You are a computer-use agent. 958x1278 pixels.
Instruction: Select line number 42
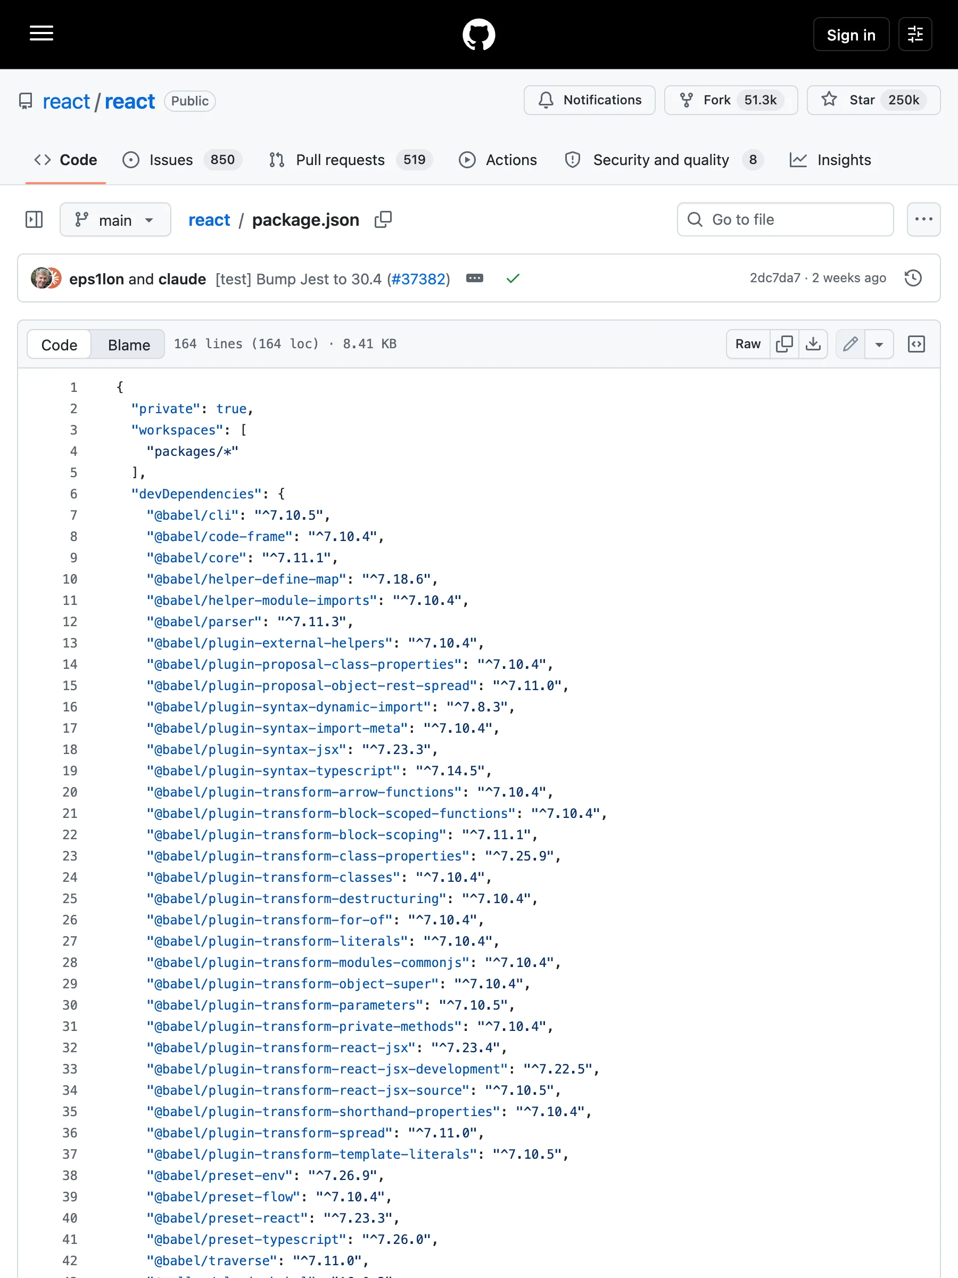coord(70,1260)
